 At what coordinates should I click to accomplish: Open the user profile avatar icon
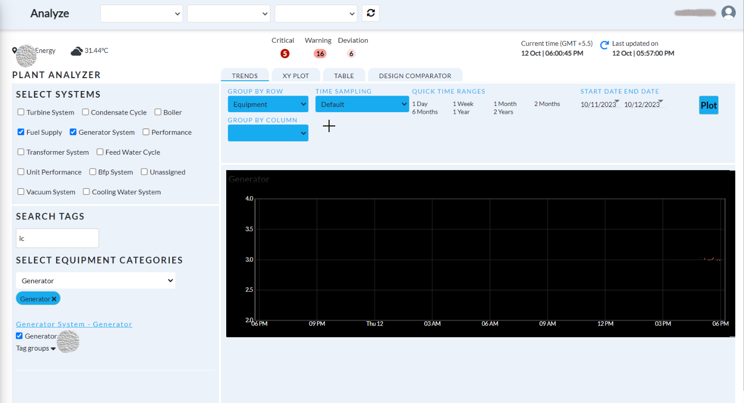point(729,13)
